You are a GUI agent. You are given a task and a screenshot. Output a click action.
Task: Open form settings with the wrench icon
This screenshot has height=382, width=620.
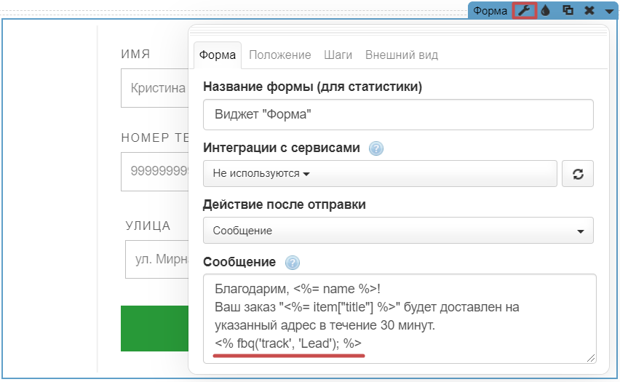pos(525,11)
